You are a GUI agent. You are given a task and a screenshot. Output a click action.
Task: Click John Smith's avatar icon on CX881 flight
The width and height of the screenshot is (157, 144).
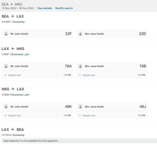click(x=6, y=66)
